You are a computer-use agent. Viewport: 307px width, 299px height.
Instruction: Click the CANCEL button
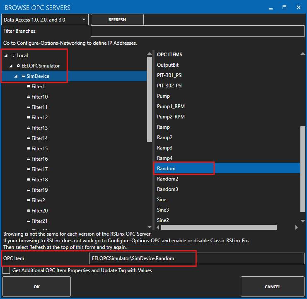[x=272, y=287]
